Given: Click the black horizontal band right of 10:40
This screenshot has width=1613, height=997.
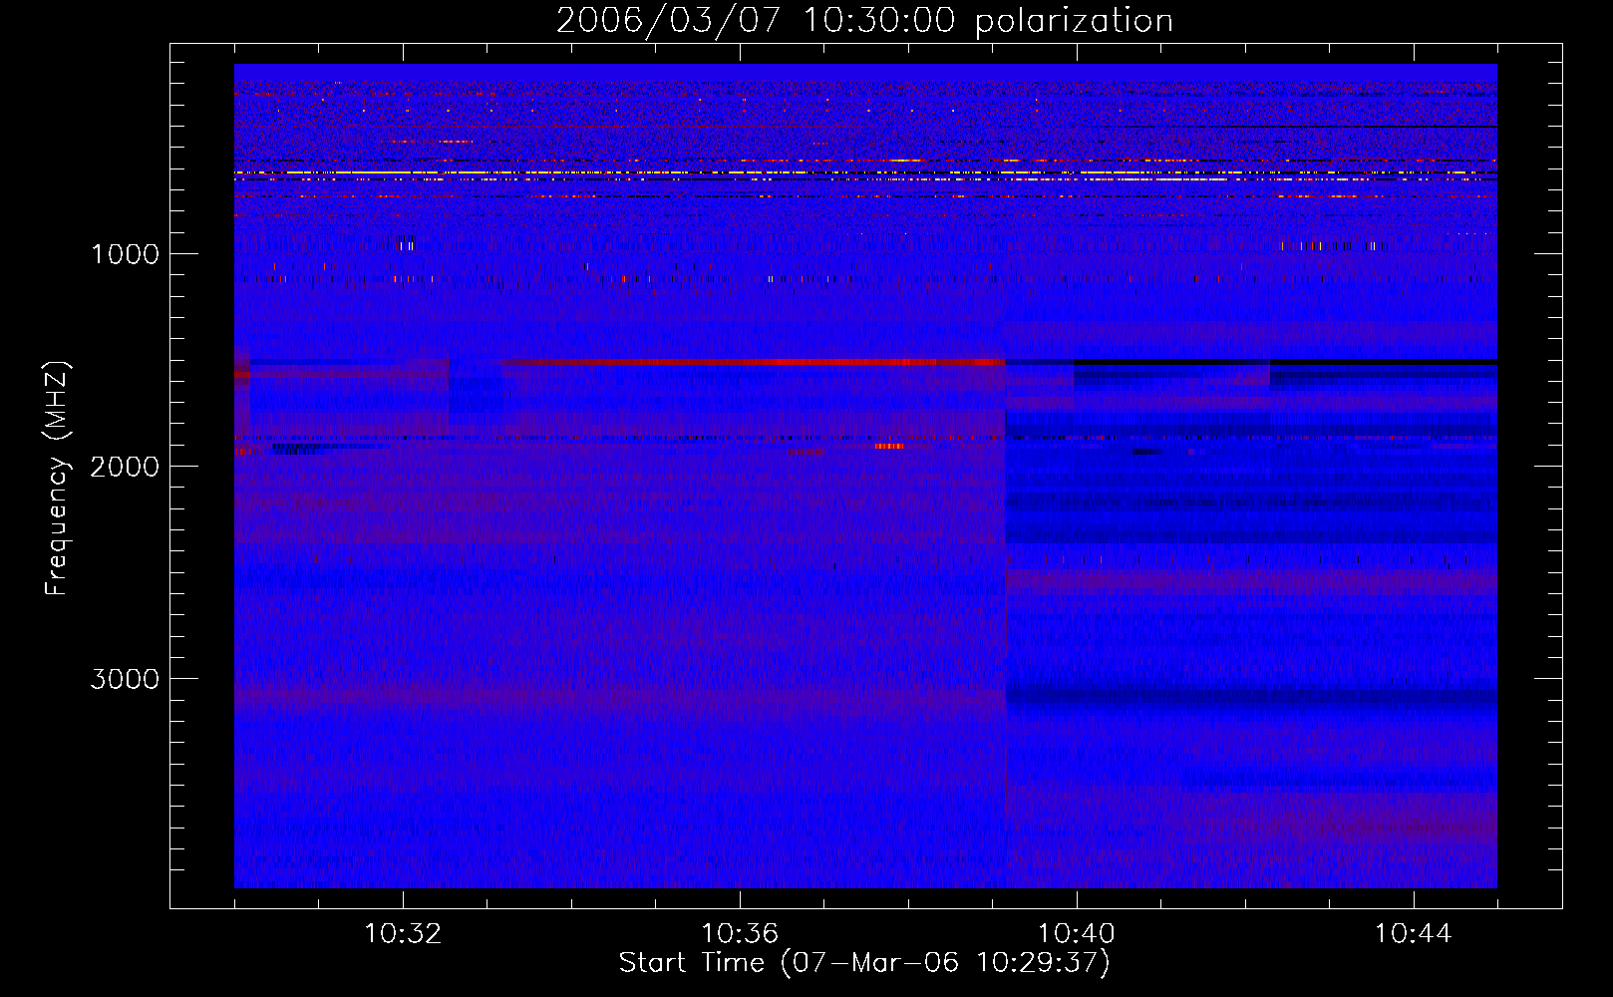Looking at the screenshot, I should click(x=1285, y=361).
